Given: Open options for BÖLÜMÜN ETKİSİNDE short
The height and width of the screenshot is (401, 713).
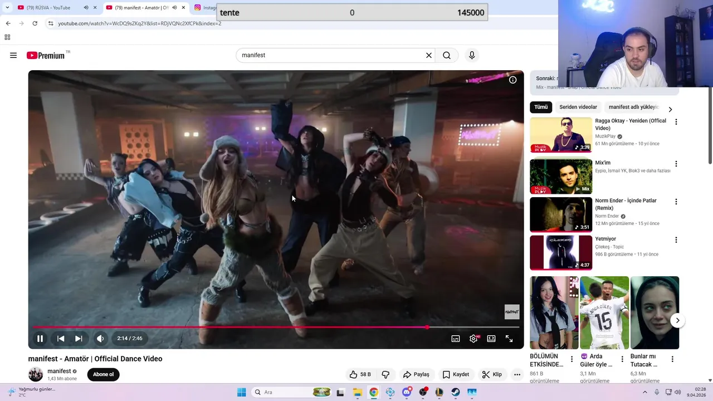Looking at the screenshot, I should 572,359.
